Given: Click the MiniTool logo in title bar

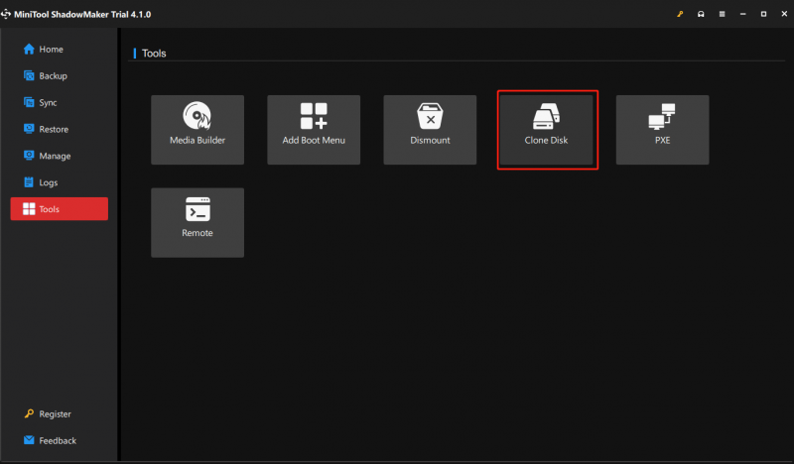Looking at the screenshot, I should point(6,14).
